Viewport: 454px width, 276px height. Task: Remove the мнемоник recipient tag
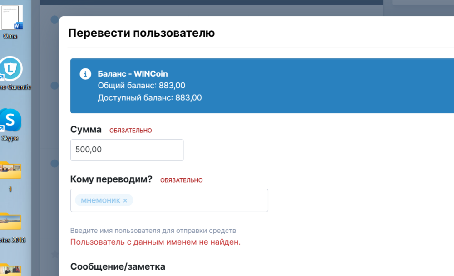click(x=125, y=200)
